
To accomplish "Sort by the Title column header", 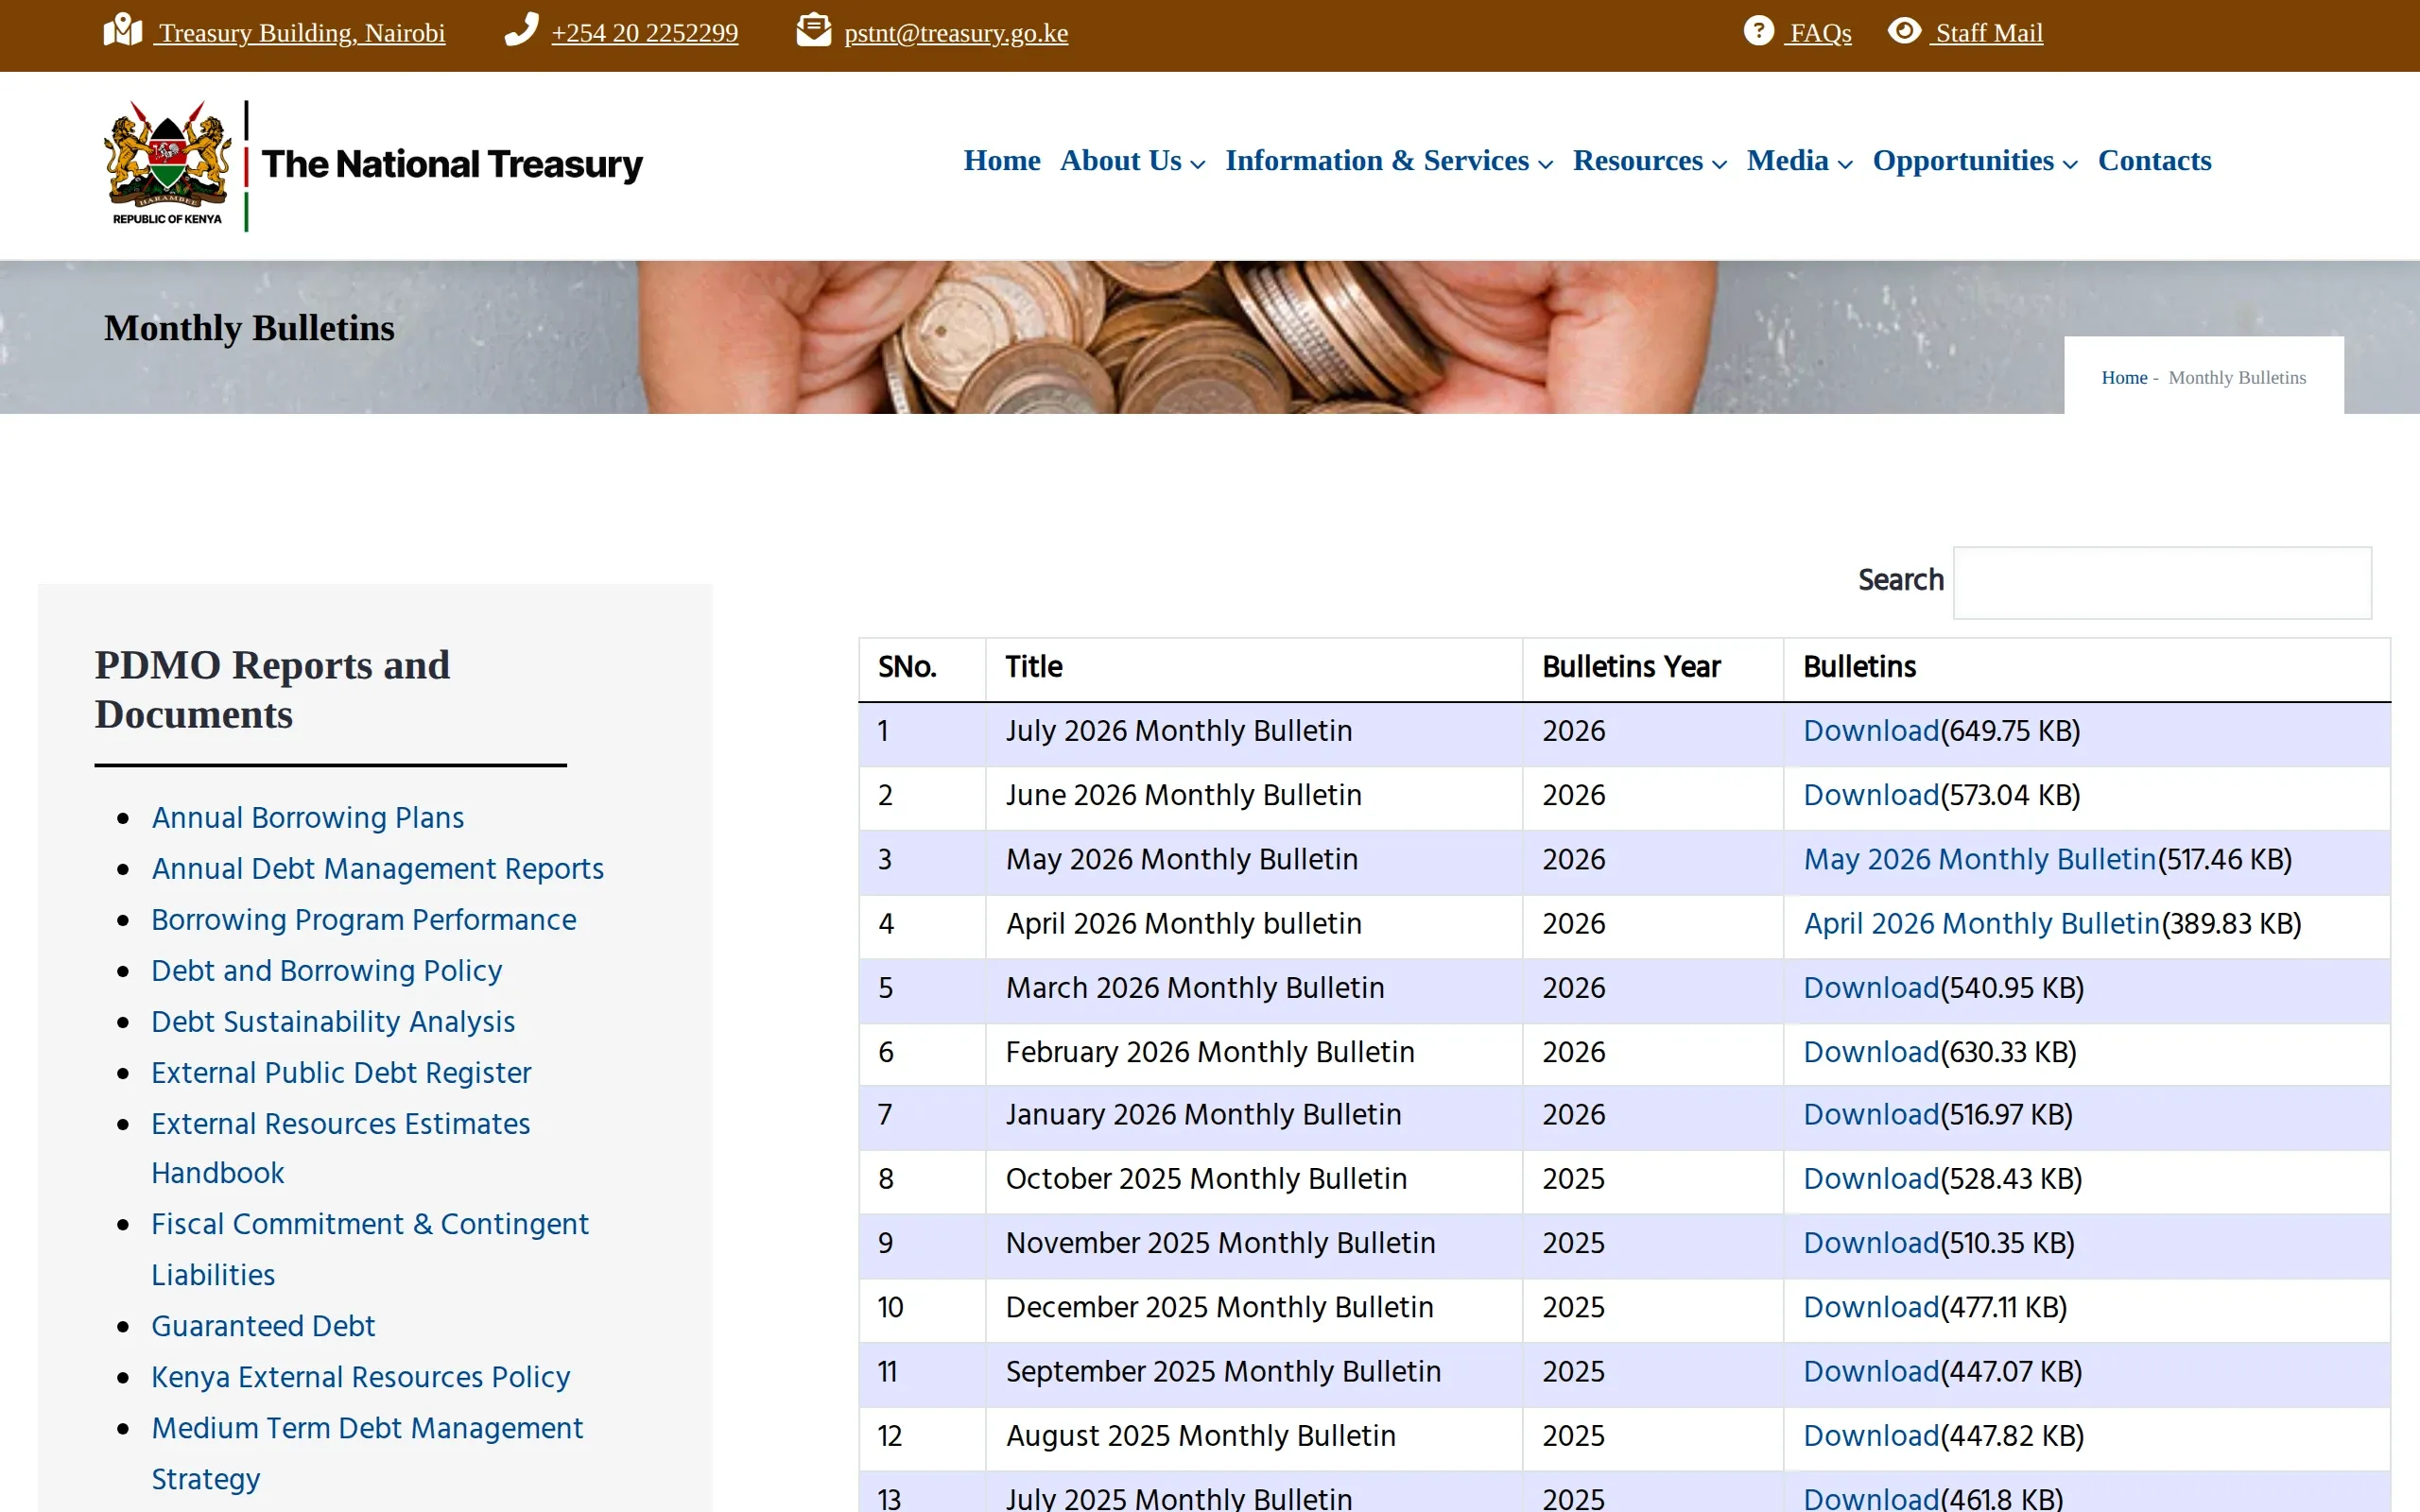I will coord(1254,668).
